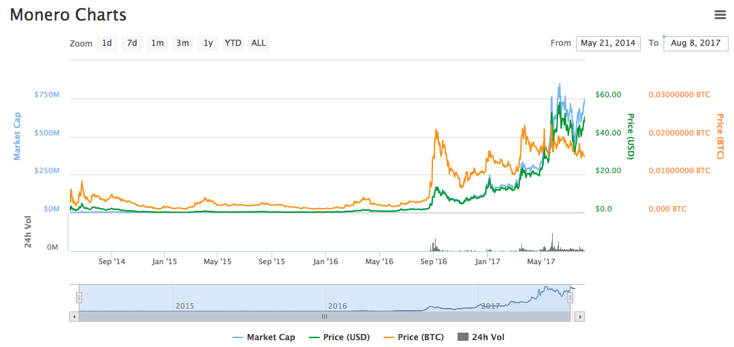Click navigator right range handle
This screenshot has height=347, width=734.
(570, 298)
